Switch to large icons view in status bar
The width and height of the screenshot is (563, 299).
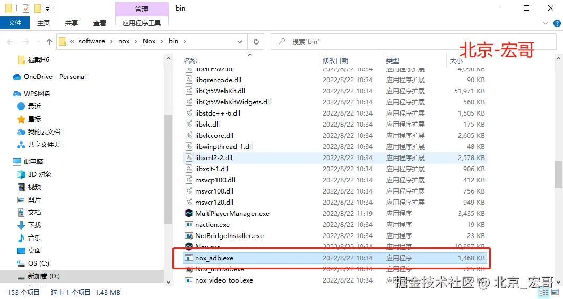pos(556,292)
